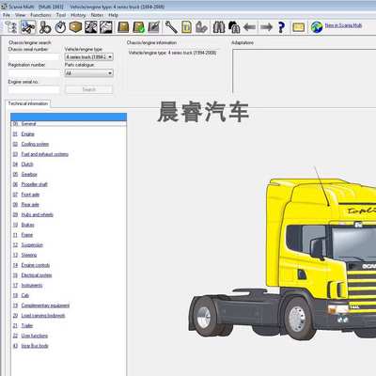Click the book icon with pencil
This screenshot has height=376, width=376.
click(153, 27)
